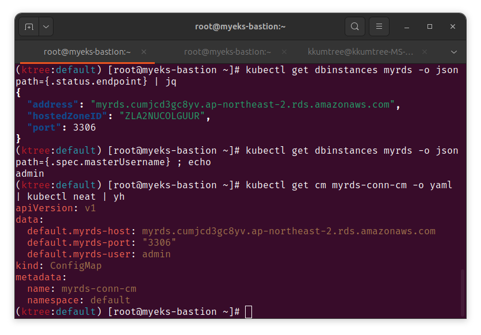This screenshot has height=335, width=481.
Task: Click the default.myrds-host value
Action: [289, 231]
